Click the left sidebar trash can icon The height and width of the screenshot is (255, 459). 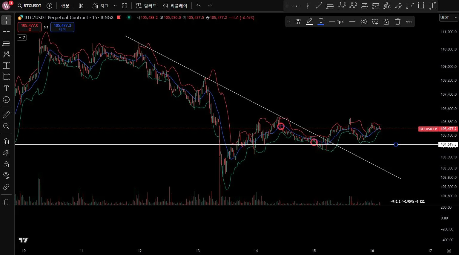click(x=6, y=202)
